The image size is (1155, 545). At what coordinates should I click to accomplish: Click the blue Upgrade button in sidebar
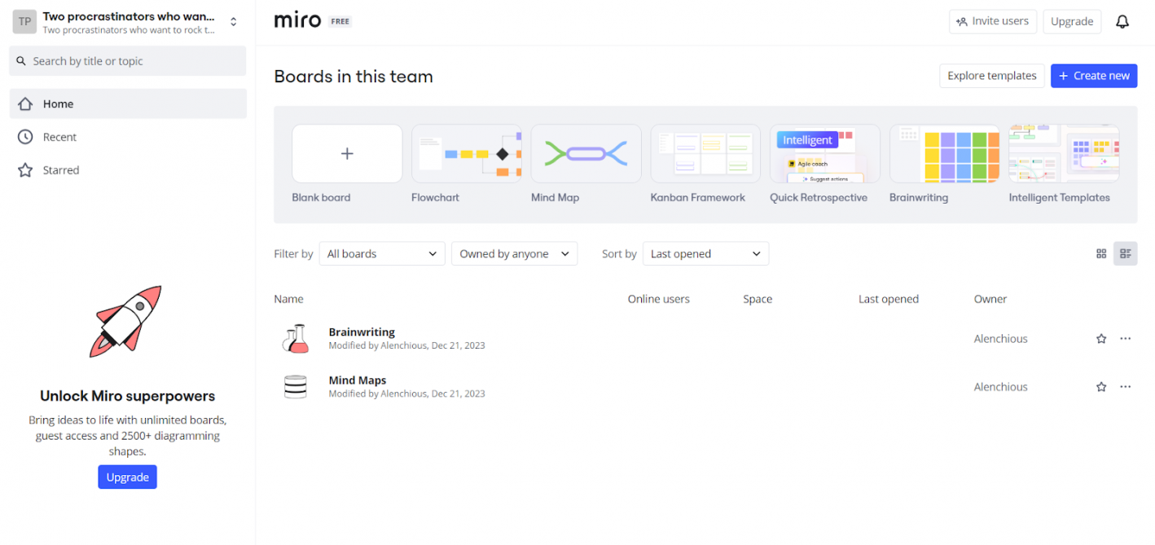128,477
